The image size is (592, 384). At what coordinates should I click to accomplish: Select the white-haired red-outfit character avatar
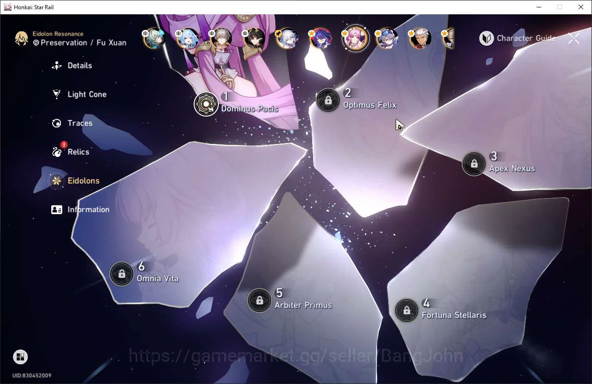click(420, 38)
